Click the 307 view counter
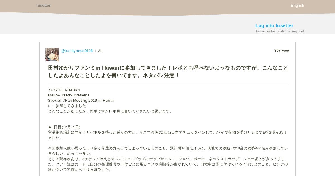 click(x=282, y=51)
